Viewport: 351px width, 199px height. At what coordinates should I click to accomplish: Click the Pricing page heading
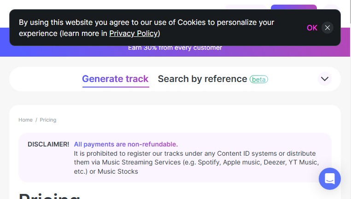49,196
